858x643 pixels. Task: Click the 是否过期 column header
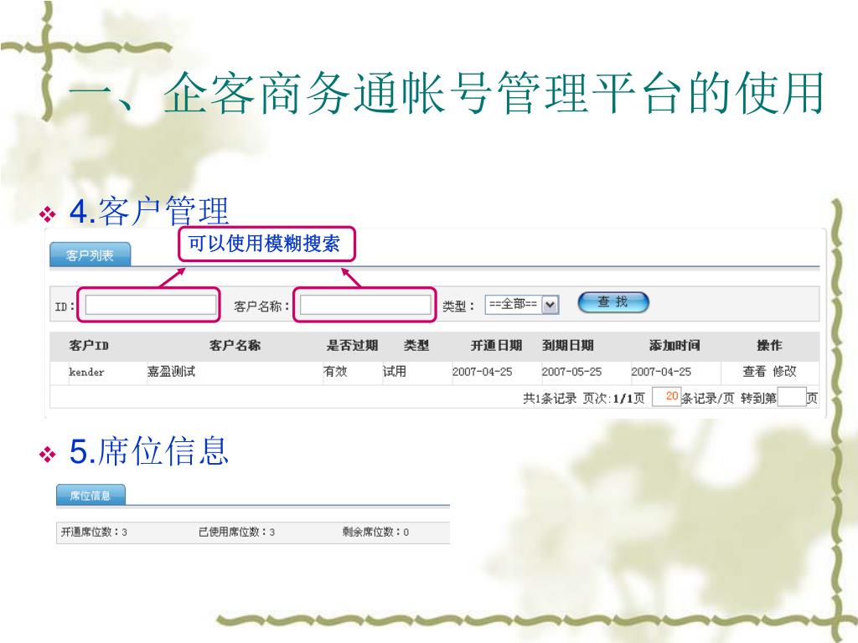353,346
